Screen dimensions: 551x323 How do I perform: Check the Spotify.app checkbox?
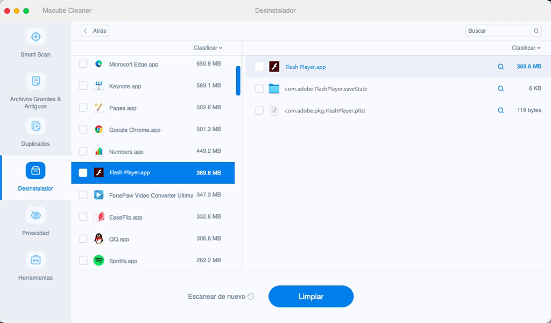pos(83,261)
